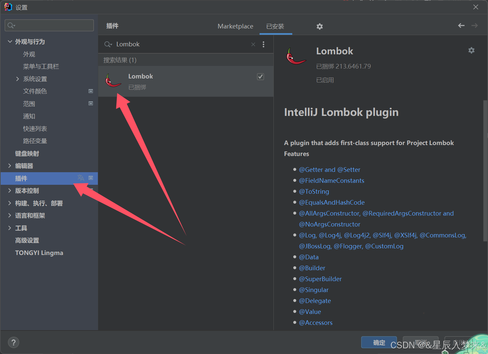
Task: Expand the 版本控制 section
Action: pos(10,190)
